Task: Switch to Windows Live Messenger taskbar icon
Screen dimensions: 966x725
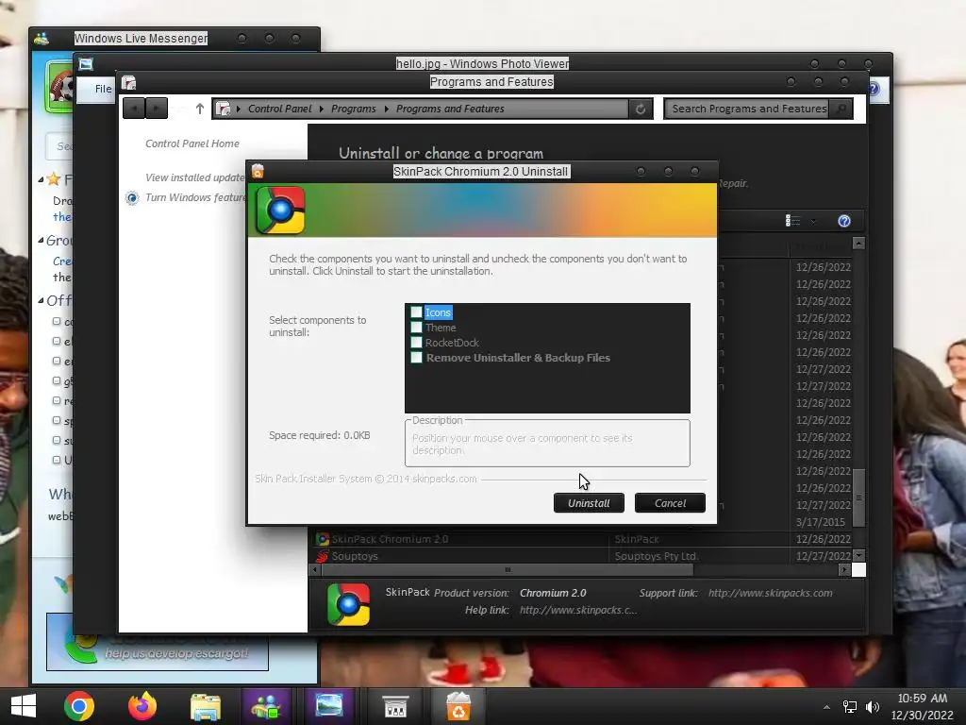Action: click(266, 706)
